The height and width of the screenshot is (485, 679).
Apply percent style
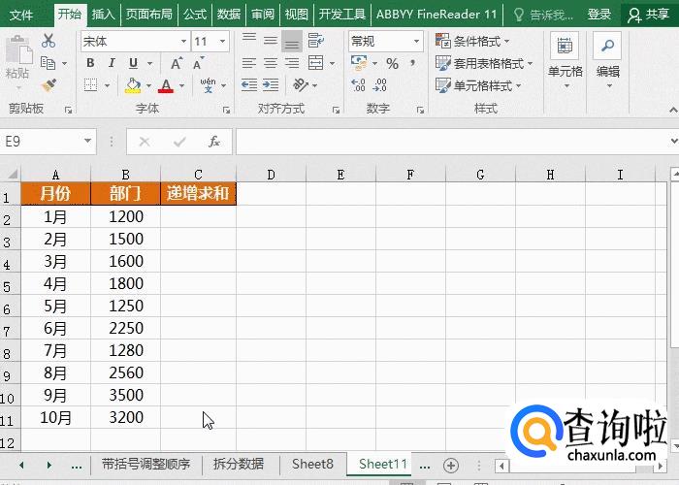pyautogui.click(x=392, y=64)
